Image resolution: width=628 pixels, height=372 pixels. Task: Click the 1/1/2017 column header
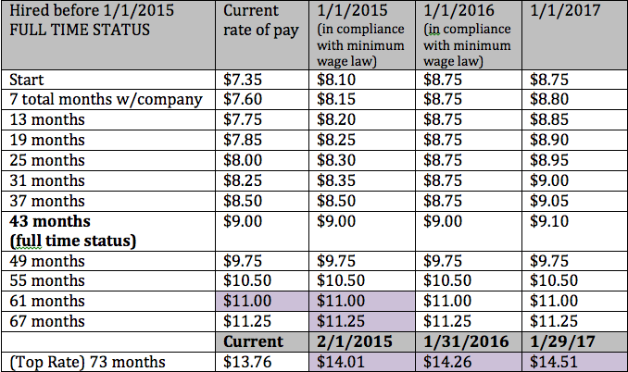coord(574,35)
